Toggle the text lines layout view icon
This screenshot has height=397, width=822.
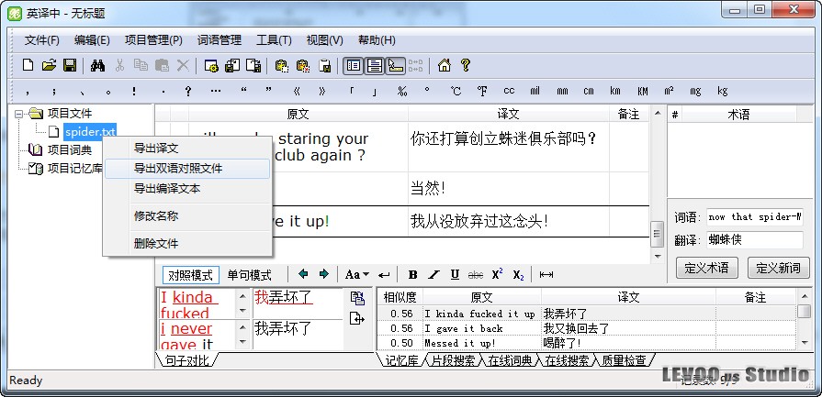click(375, 65)
